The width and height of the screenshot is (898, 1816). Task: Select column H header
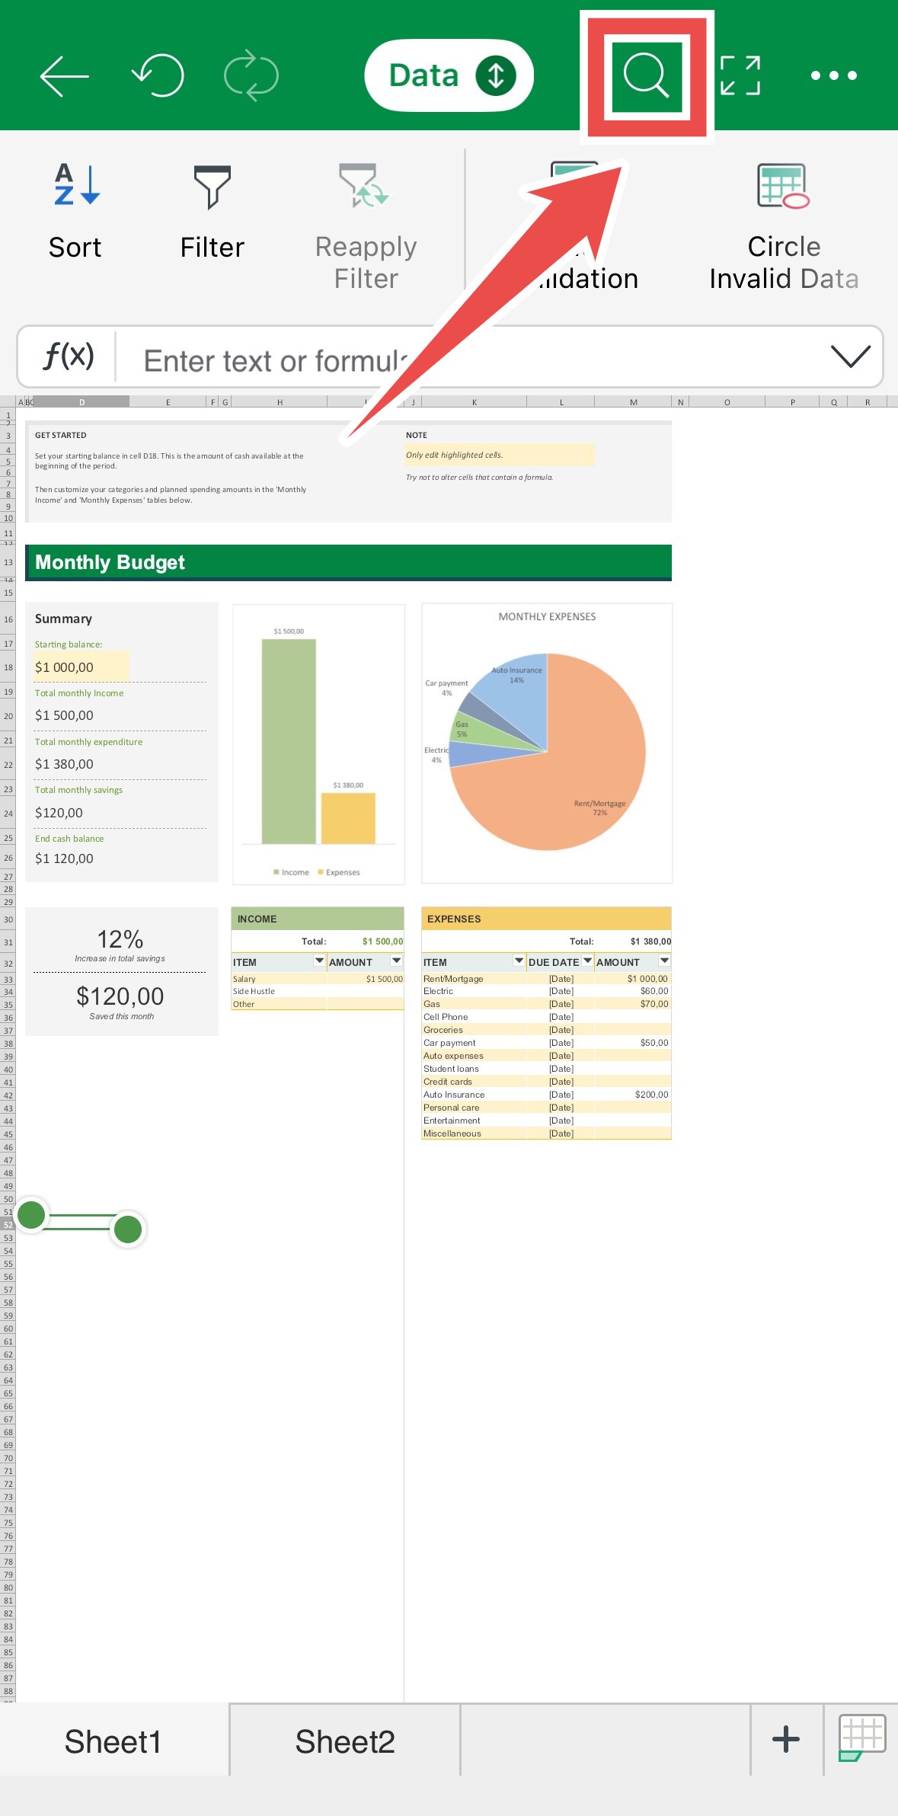point(280,401)
